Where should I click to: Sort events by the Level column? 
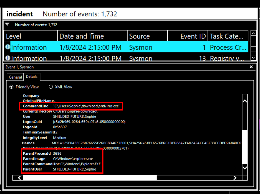pos(30,36)
